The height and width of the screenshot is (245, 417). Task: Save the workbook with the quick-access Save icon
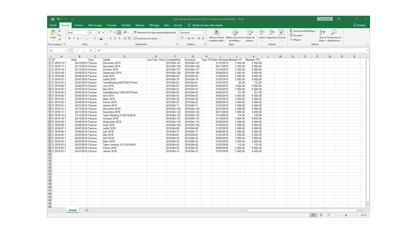(x=53, y=19)
